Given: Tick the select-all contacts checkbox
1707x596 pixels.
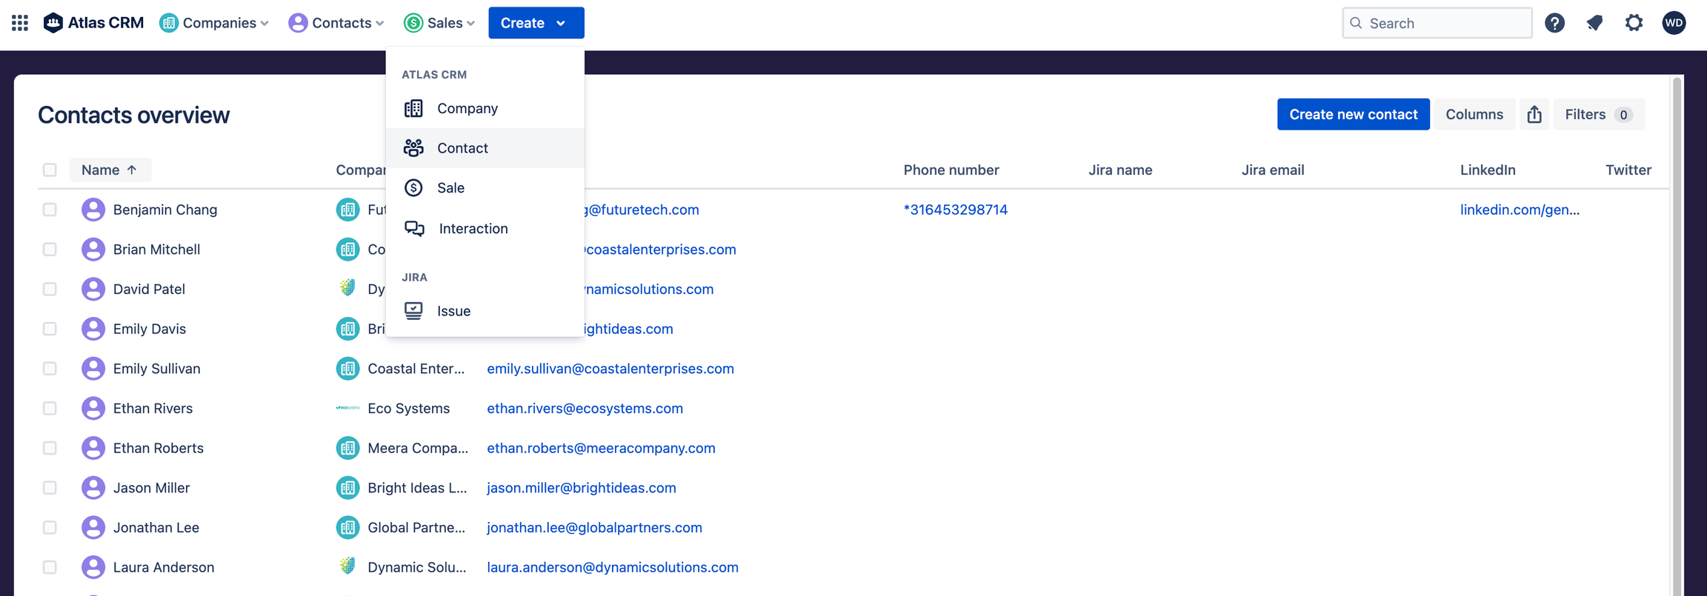Looking at the screenshot, I should click(50, 170).
